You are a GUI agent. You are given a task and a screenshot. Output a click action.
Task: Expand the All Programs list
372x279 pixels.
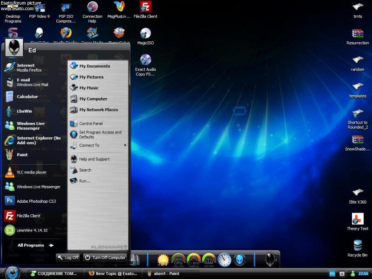click(36, 246)
